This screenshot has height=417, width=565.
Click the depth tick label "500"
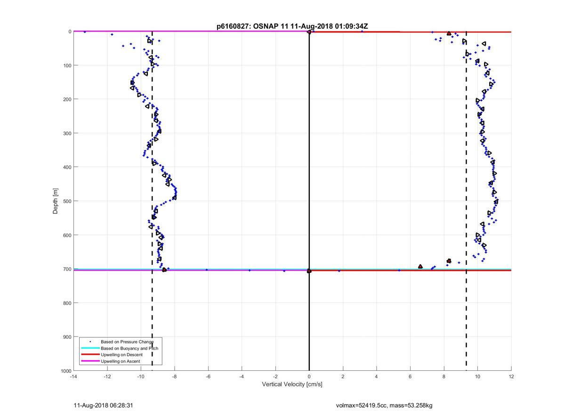point(66,201)
